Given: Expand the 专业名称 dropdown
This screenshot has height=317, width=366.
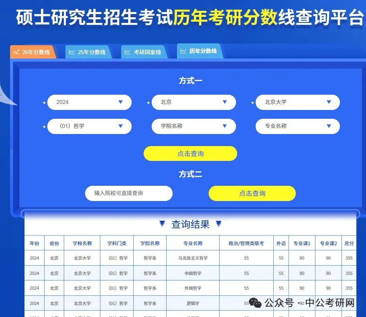Looking at the screenshot, I should [x=298, y=126].
